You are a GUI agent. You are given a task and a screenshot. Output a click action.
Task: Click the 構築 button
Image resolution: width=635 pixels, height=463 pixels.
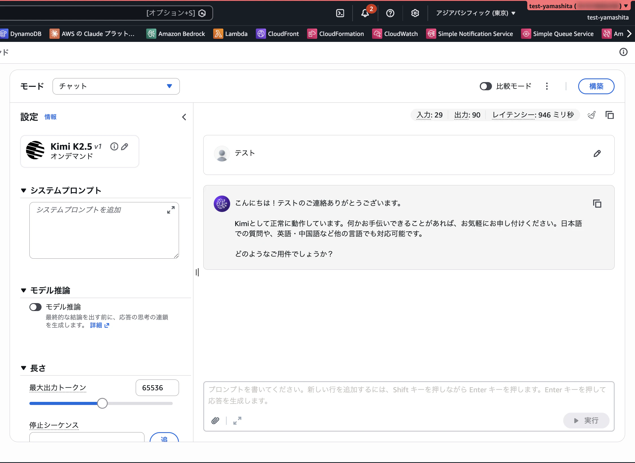596,86
